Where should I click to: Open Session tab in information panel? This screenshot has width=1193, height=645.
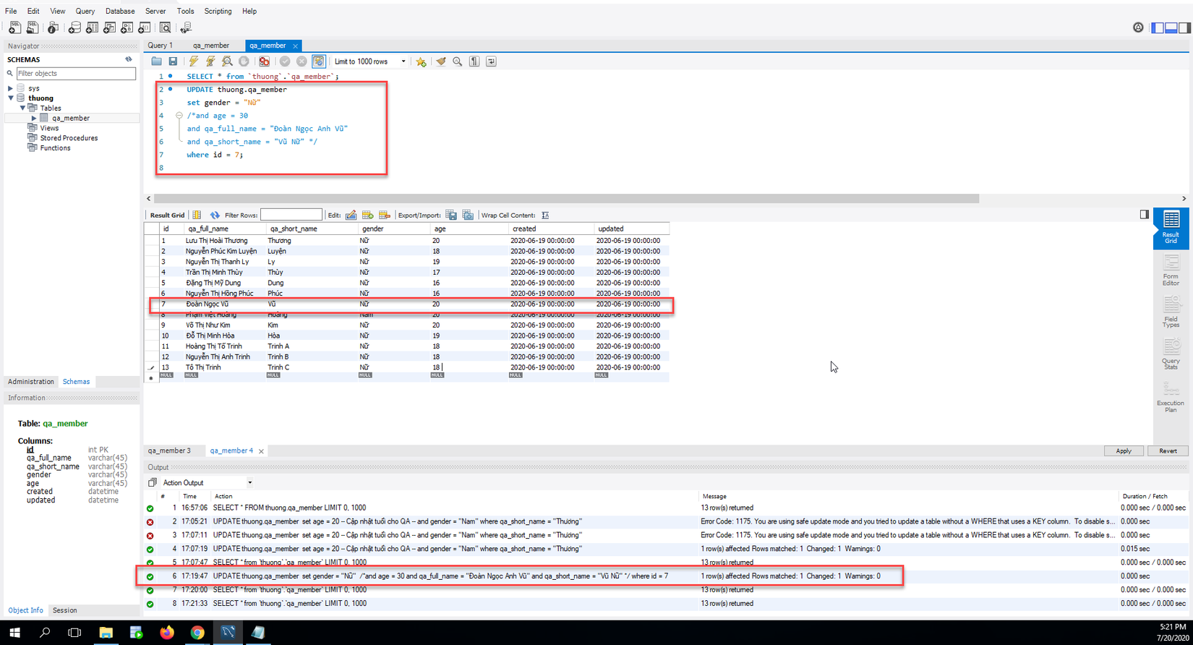click(64, 610)
